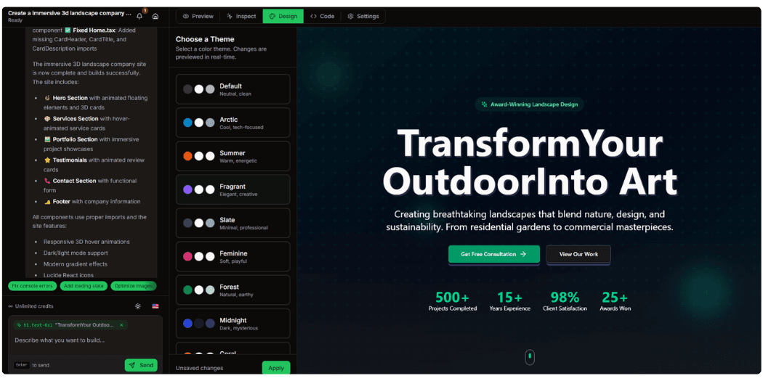Viewport: 763px width, 381px height.
Task: Open the Settings tab
Action: tap(363, 16)
